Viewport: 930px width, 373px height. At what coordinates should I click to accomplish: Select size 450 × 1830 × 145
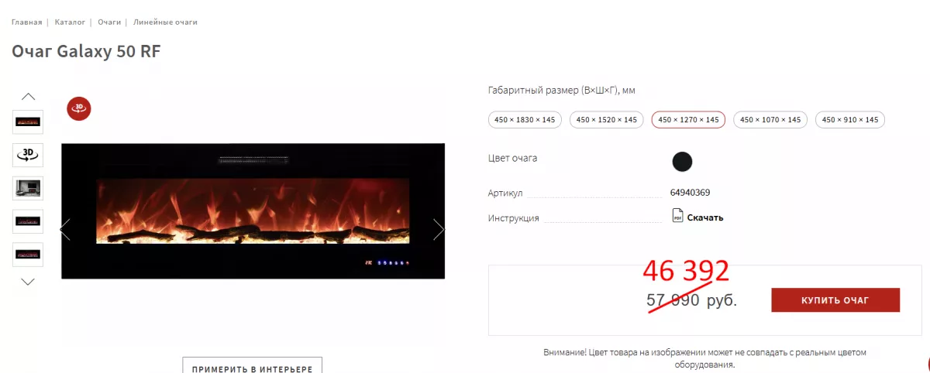coord(525,120)
